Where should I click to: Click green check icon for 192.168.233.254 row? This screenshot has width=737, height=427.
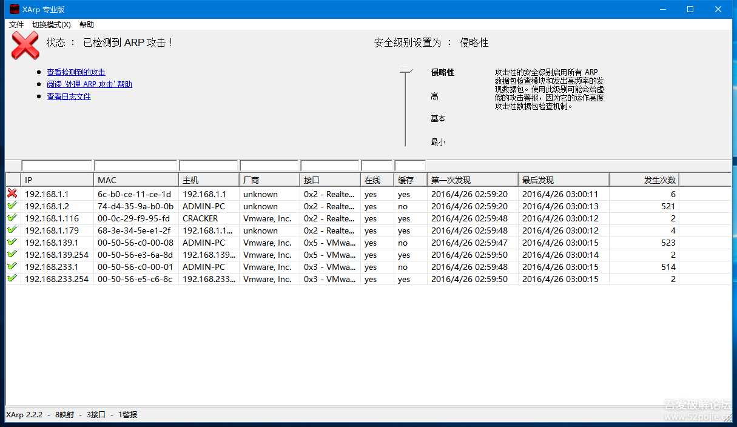12,278
